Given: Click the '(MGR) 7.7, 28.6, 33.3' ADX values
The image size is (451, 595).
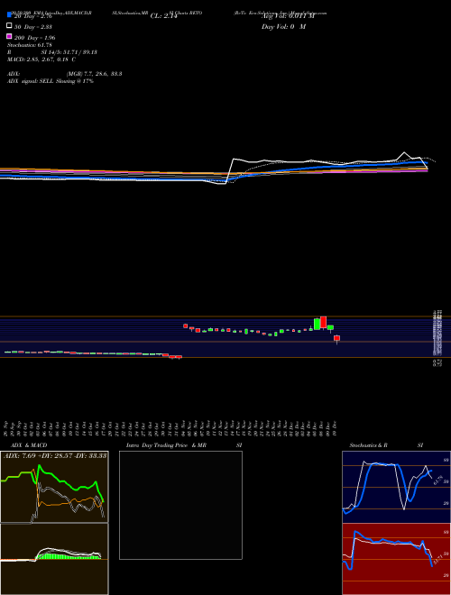Looking at the screenshot, I should coord(94,74).
